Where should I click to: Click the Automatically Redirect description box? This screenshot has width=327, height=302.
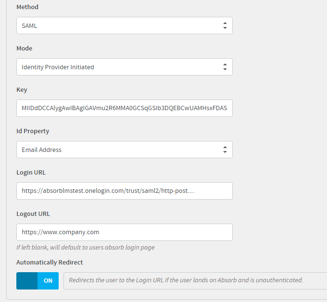195,281
